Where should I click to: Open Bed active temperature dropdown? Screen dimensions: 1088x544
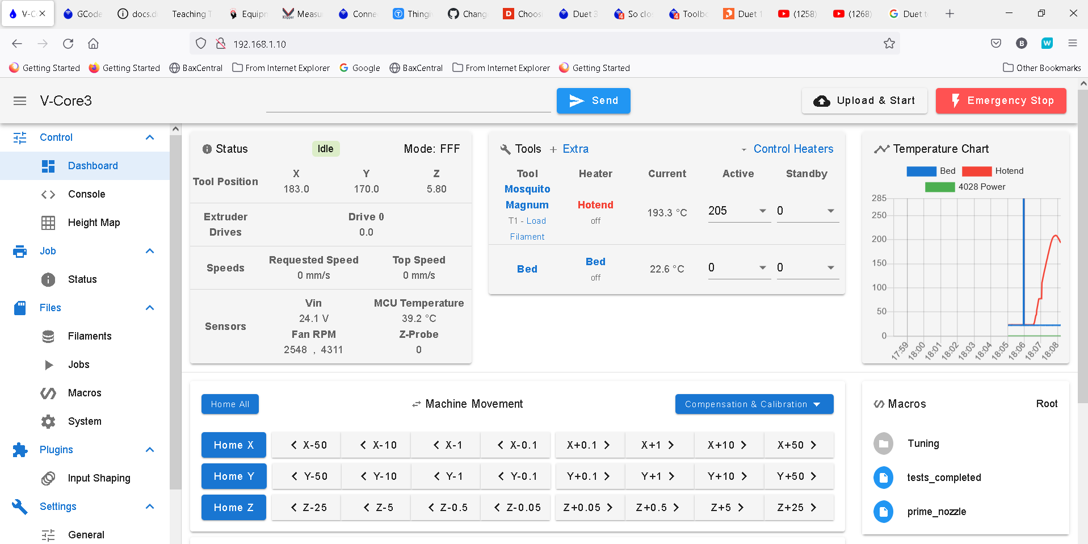(x=763, y=268)
